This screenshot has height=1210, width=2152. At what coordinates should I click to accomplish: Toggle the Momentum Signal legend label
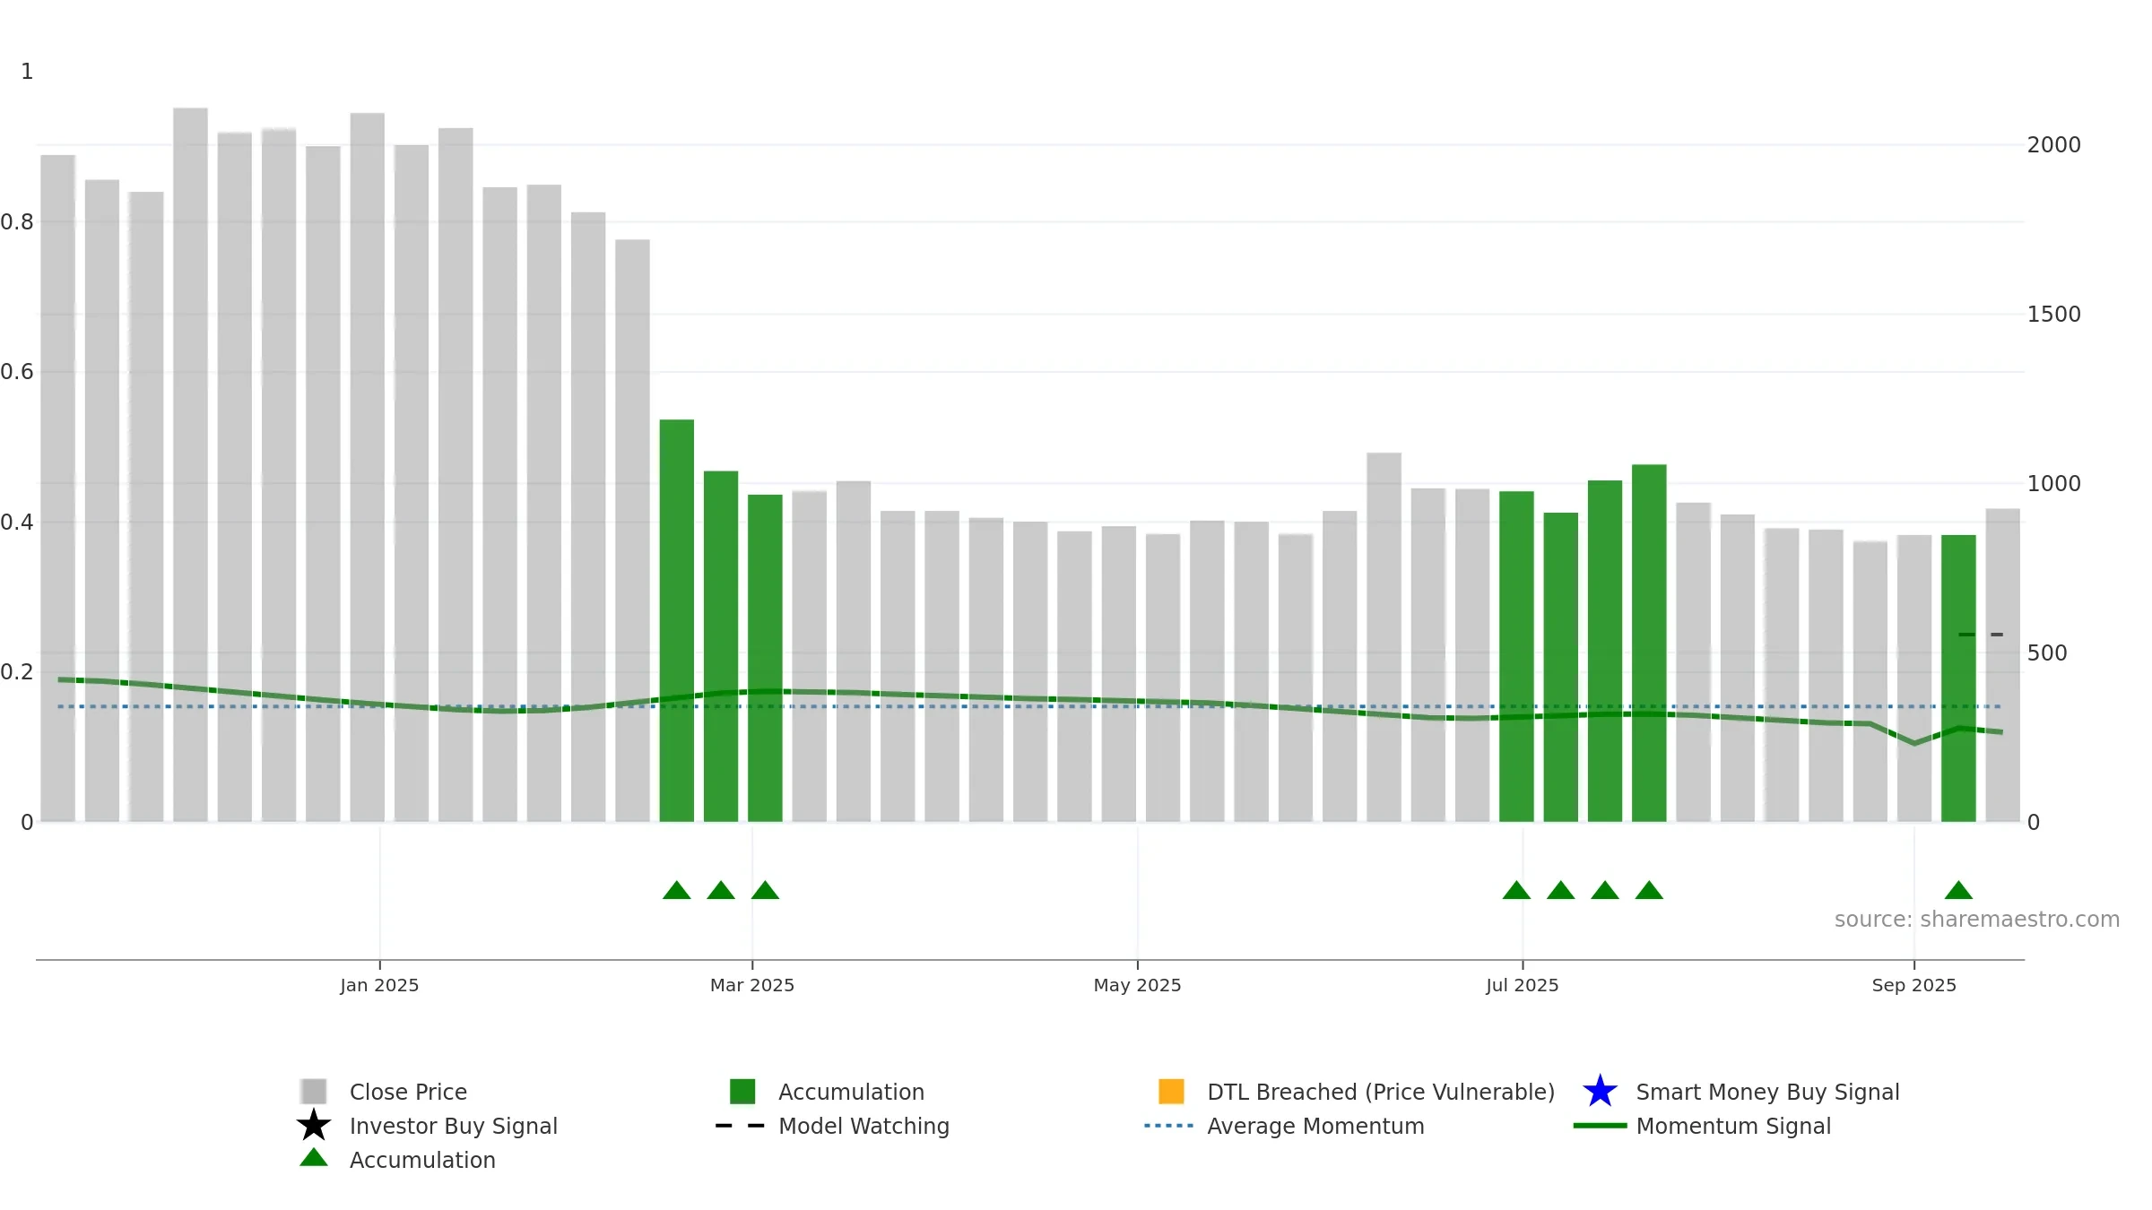(x=1733, y=1126)
